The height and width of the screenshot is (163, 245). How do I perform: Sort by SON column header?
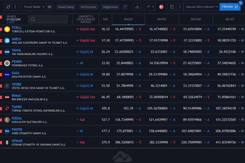pos(106,19)
